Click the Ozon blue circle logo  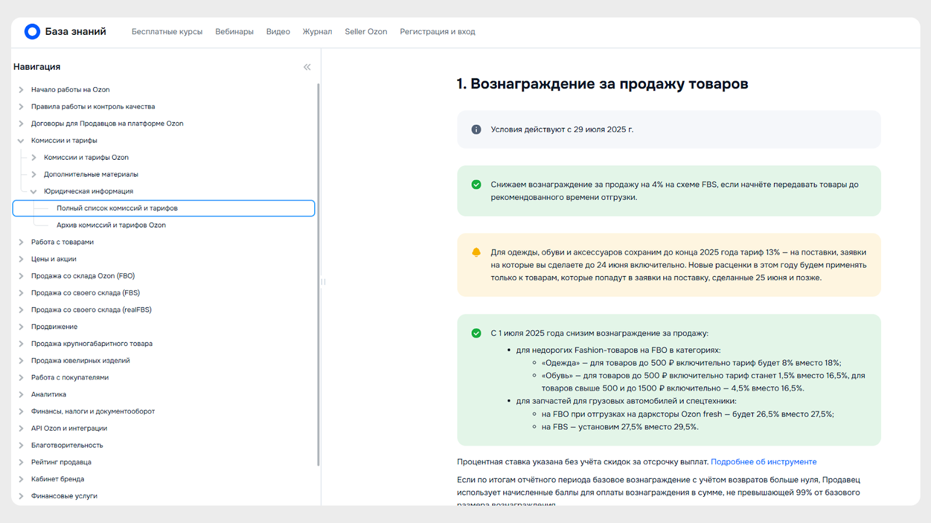[x=32, y=31]
